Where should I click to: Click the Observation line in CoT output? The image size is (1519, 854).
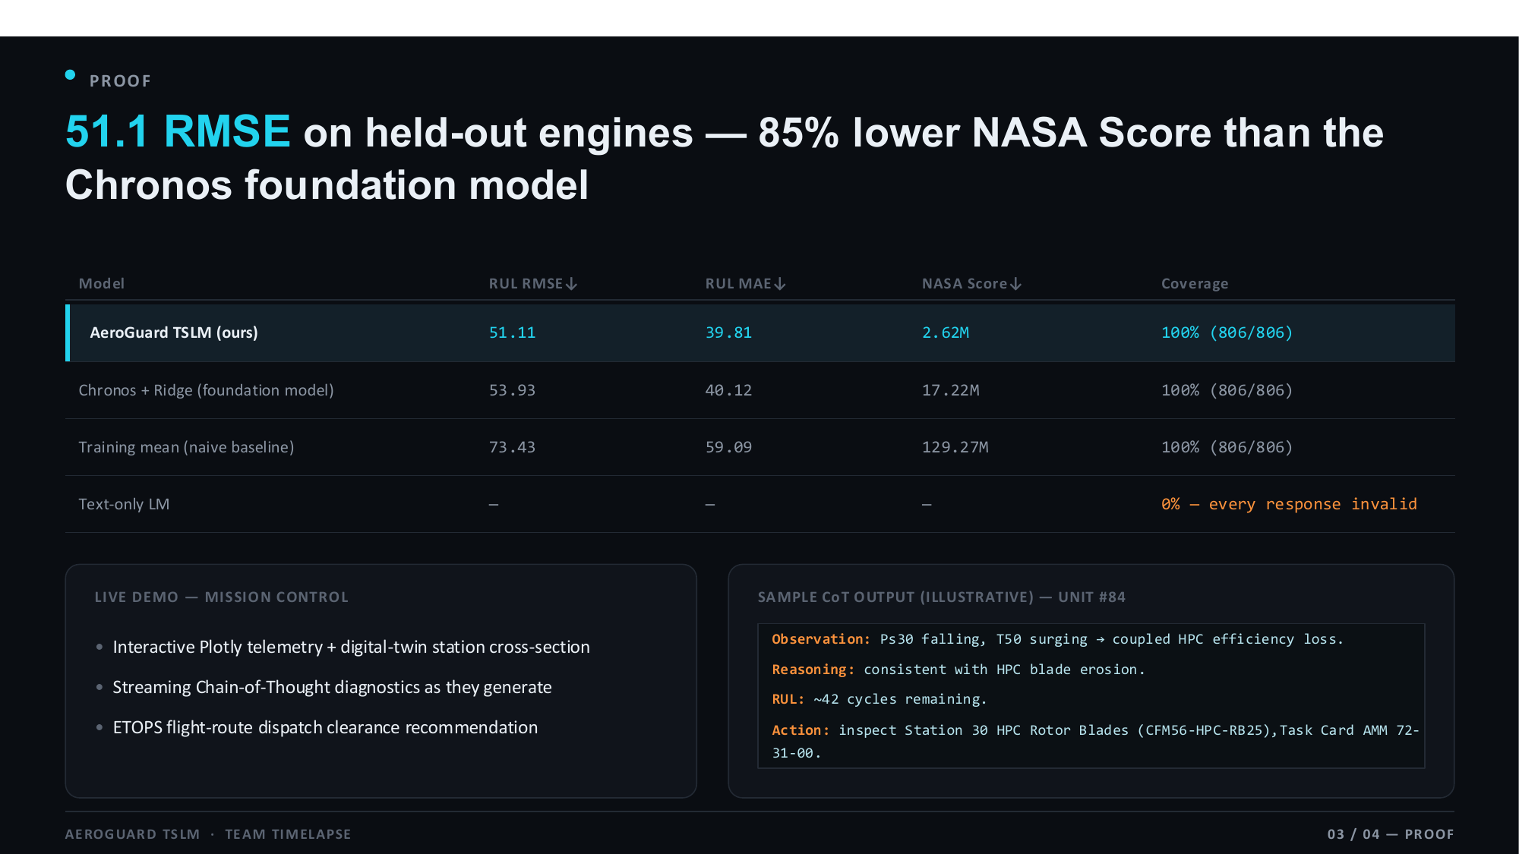(1057, 639)
